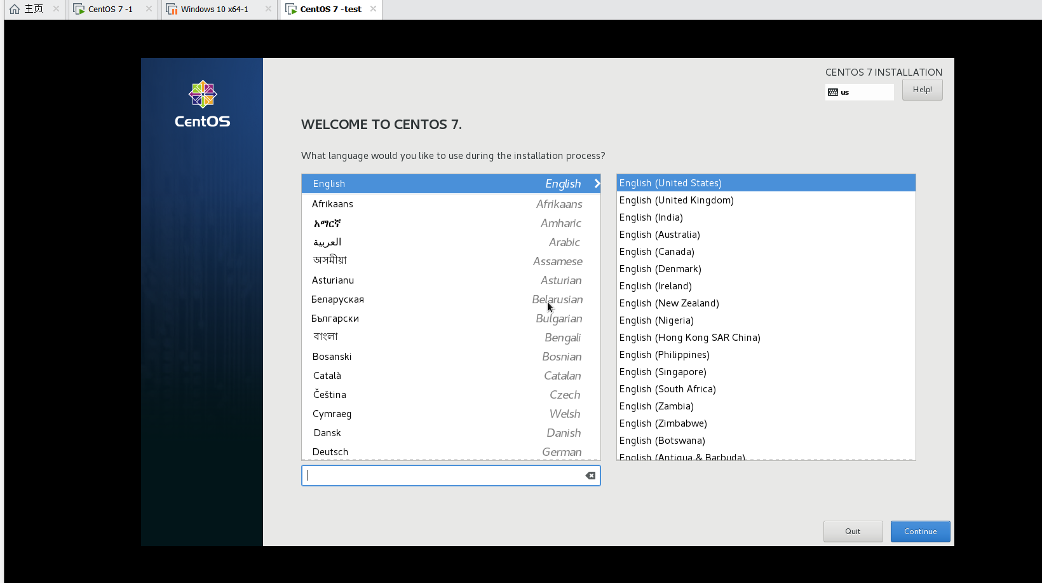
Task: Select English (Hong Kong SAR China) locale
Action: [766, 338]
